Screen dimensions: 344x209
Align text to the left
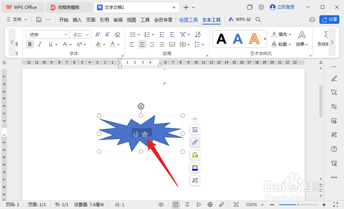[x=132, y=45]
